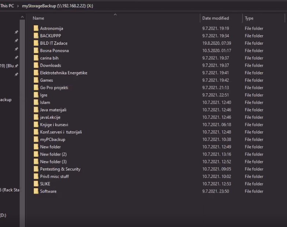Select the myPCbackup folder name
This screenshot has width=287, height=227.
click(52, 139)
